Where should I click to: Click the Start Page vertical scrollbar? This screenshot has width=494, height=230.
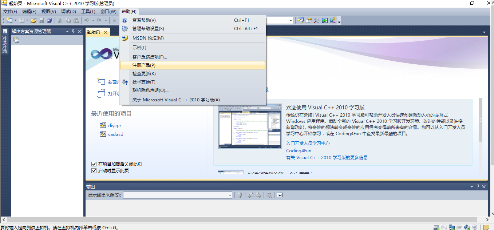(x=481, y=120)
